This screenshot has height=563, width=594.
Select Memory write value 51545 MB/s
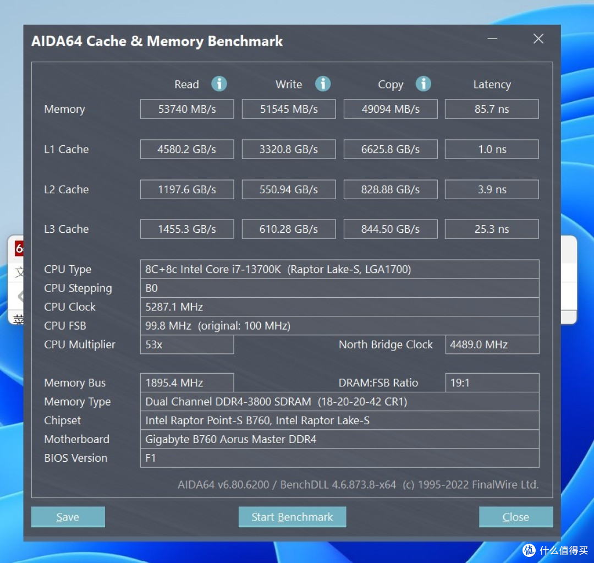point(289,109)
